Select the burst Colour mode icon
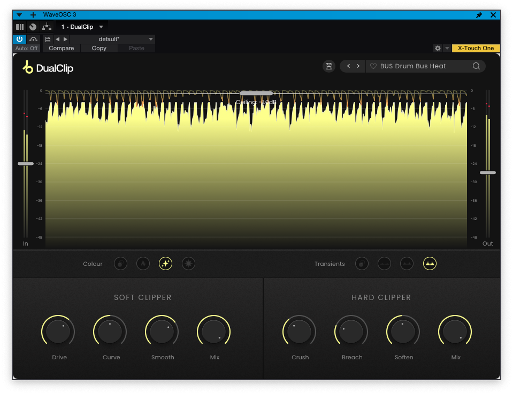 pos(188,263)
